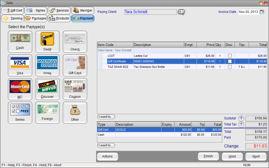Choose the Visa payment icon
The height and width of the screenshot is (168, 269).
(20, 65)
